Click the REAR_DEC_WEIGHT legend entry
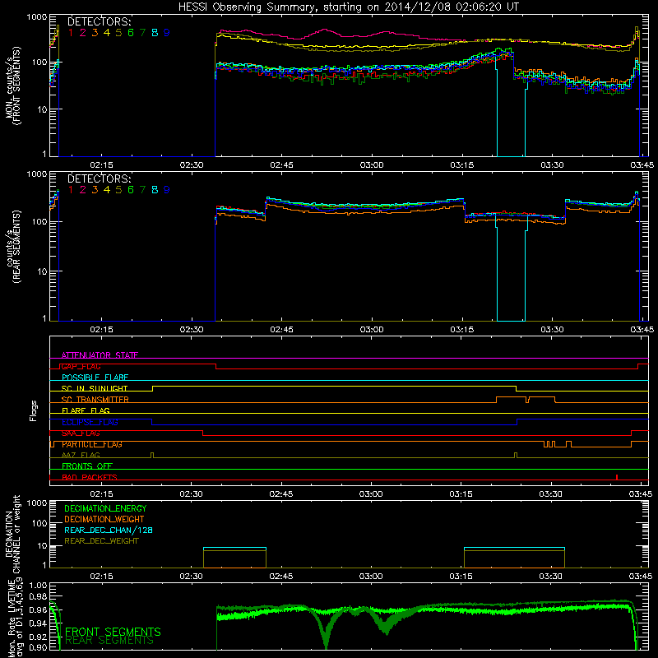Viewport: 658px width, 658px height. point(101,541)
